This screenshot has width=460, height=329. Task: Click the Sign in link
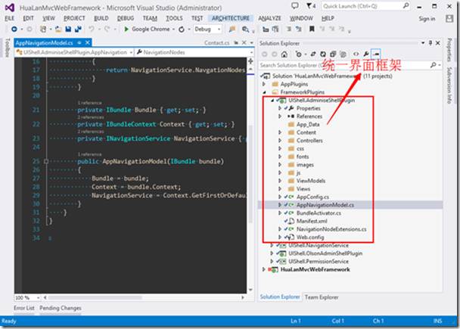pyautogui.click(x=427, y=19)
